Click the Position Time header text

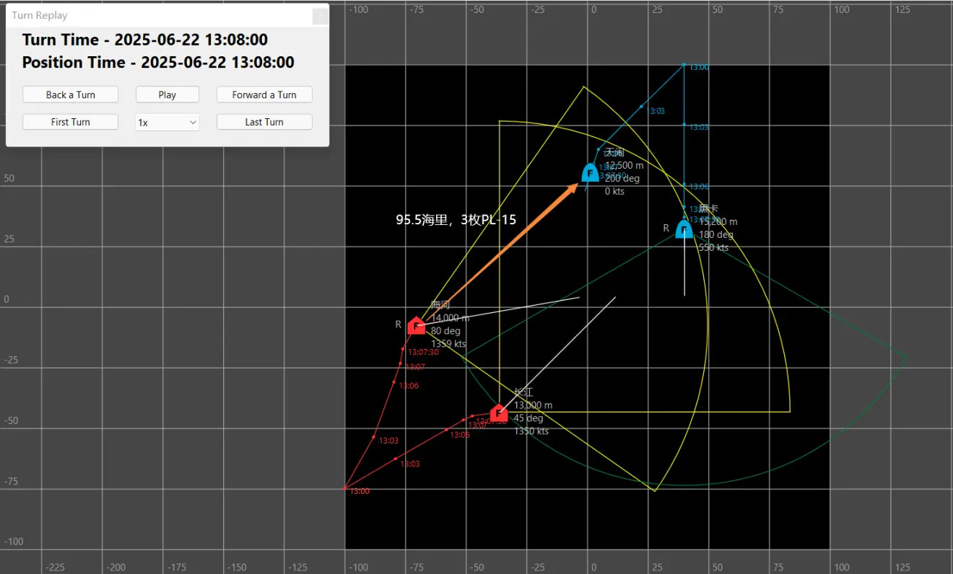coord(158,63)
